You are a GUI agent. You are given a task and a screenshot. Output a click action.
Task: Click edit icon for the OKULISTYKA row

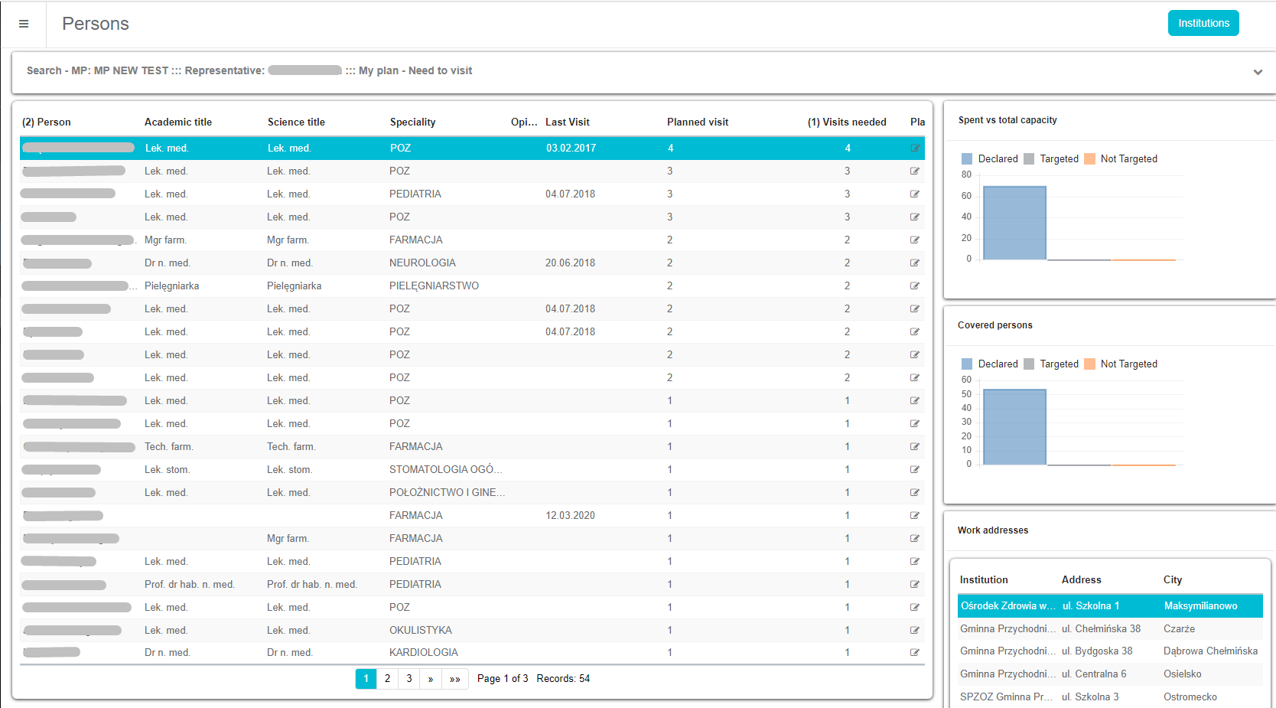(x=914, y=631)
